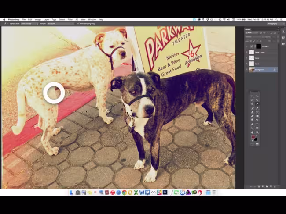Filter layers by adjustment layers

tap(264, 33)
